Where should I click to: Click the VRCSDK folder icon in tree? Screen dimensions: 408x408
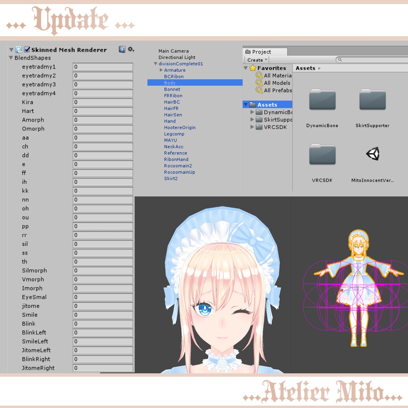[259, 127]
